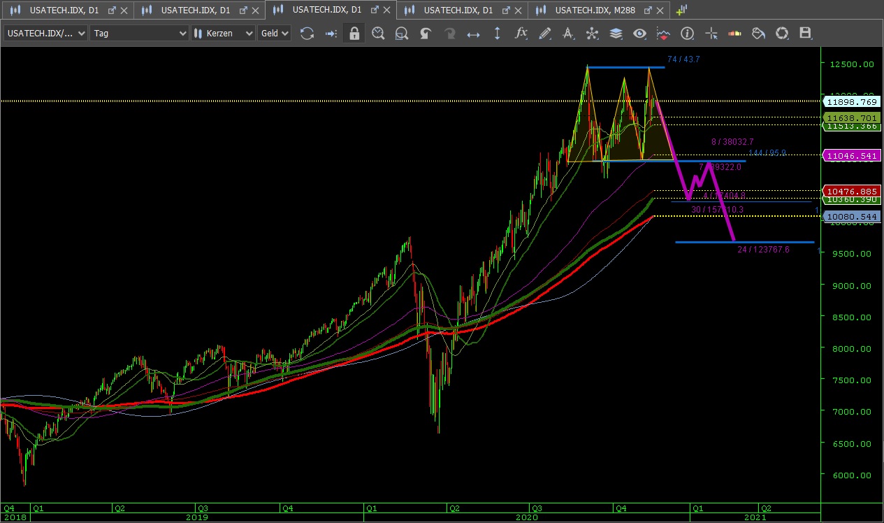Click the refresh chart icon
884x523 pixels.
(307, 33)
